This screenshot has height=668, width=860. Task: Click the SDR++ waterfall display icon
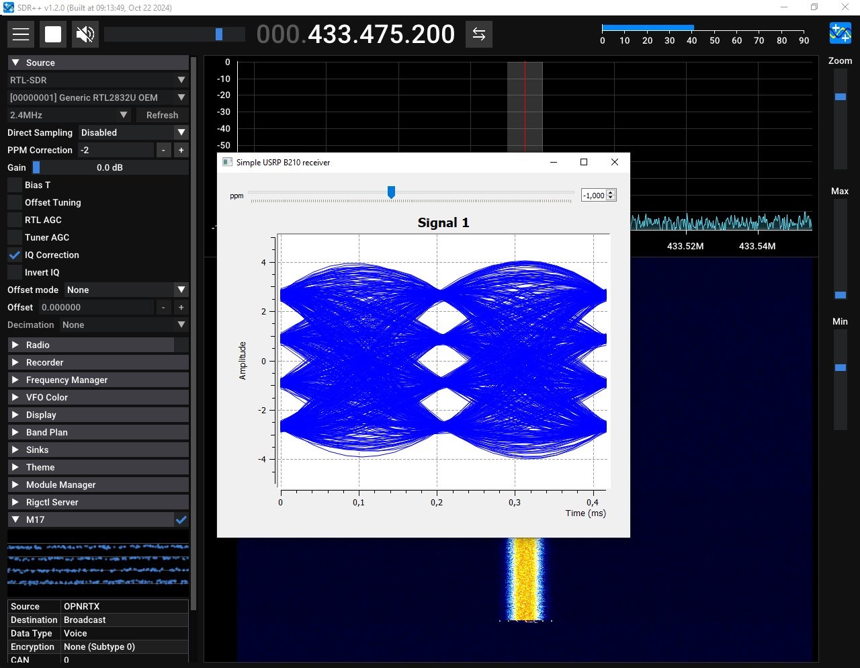(840, 33)
